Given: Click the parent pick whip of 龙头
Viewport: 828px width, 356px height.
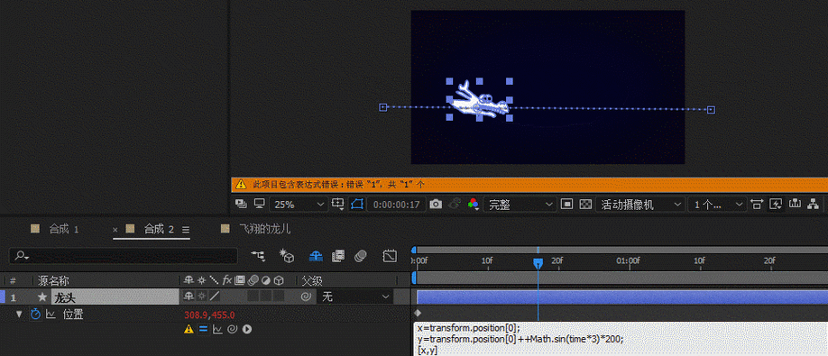Looking at the screenshot, I should point(306,297).
